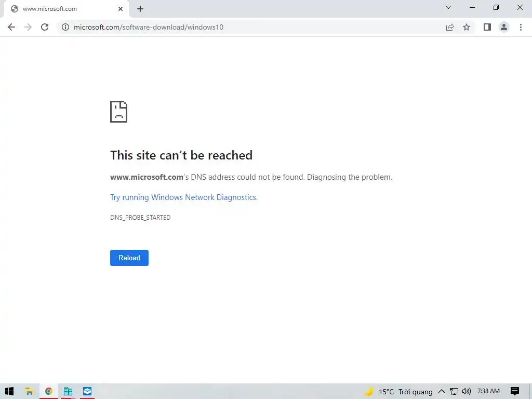Open the green spreadsheet-like taskbar app
This screenshot has height=399, width=532.
coord(68,391)
